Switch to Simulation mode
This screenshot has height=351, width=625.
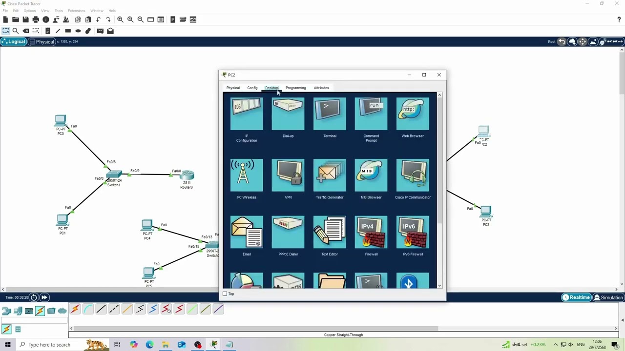tap(608, 297)
